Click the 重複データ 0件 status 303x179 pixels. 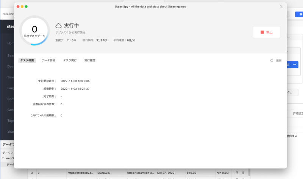66,40
